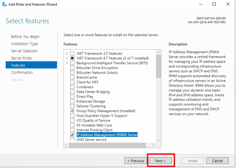Maximize the wizard window
The height and width of the screenshot is (168, 236).
tap(214, 4)
